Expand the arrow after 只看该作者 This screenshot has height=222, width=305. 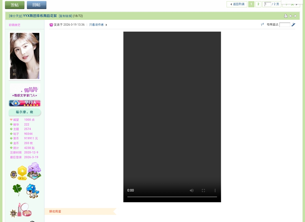pos(106,25)
